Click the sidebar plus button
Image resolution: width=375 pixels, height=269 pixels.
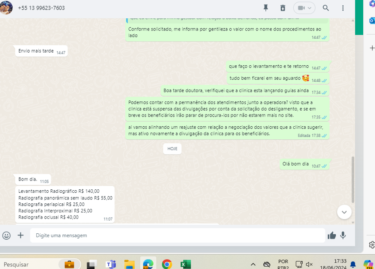click(x=372, y=48)
